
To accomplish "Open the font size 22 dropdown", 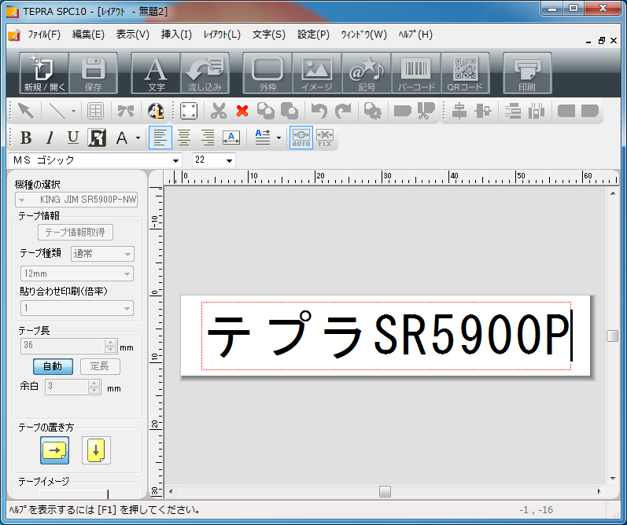I will (229, 160).
